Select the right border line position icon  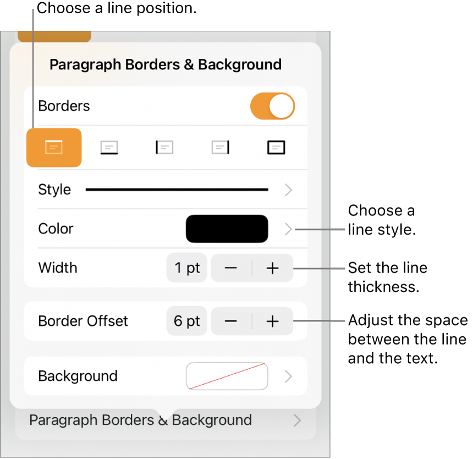coord(220,147)
